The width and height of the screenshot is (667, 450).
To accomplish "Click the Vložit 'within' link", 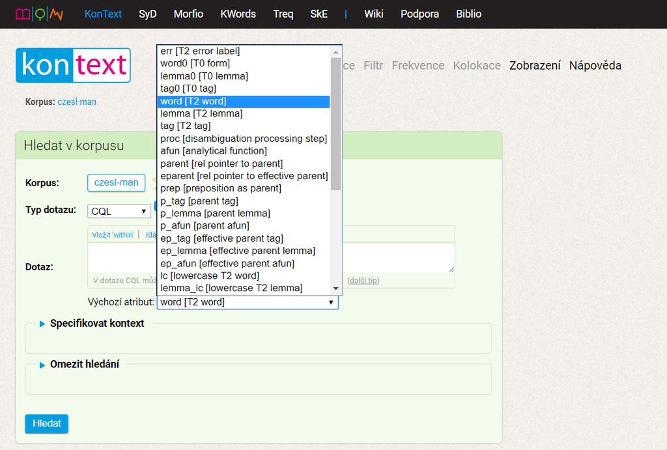I will click(113, 235).
